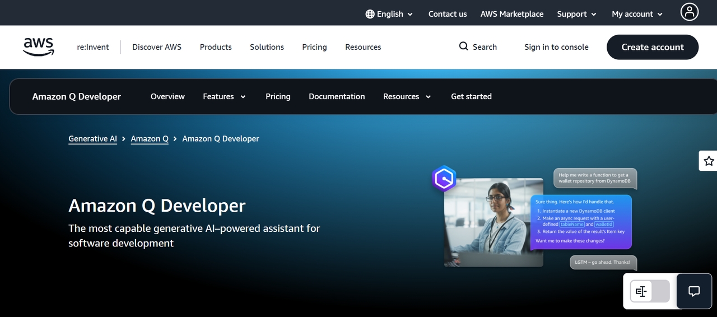Expand the Support dropdown
The image size is (717, 317).
[576, 14]
